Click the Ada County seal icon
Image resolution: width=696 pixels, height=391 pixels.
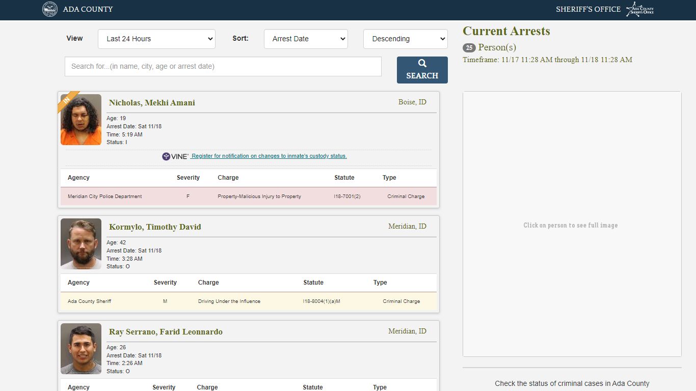coord(50,9)
